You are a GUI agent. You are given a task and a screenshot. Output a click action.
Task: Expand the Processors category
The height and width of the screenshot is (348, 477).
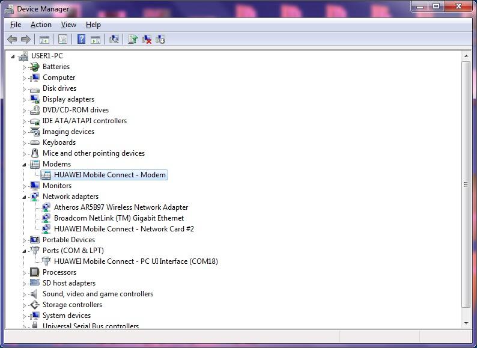click(x=25, y=272)
